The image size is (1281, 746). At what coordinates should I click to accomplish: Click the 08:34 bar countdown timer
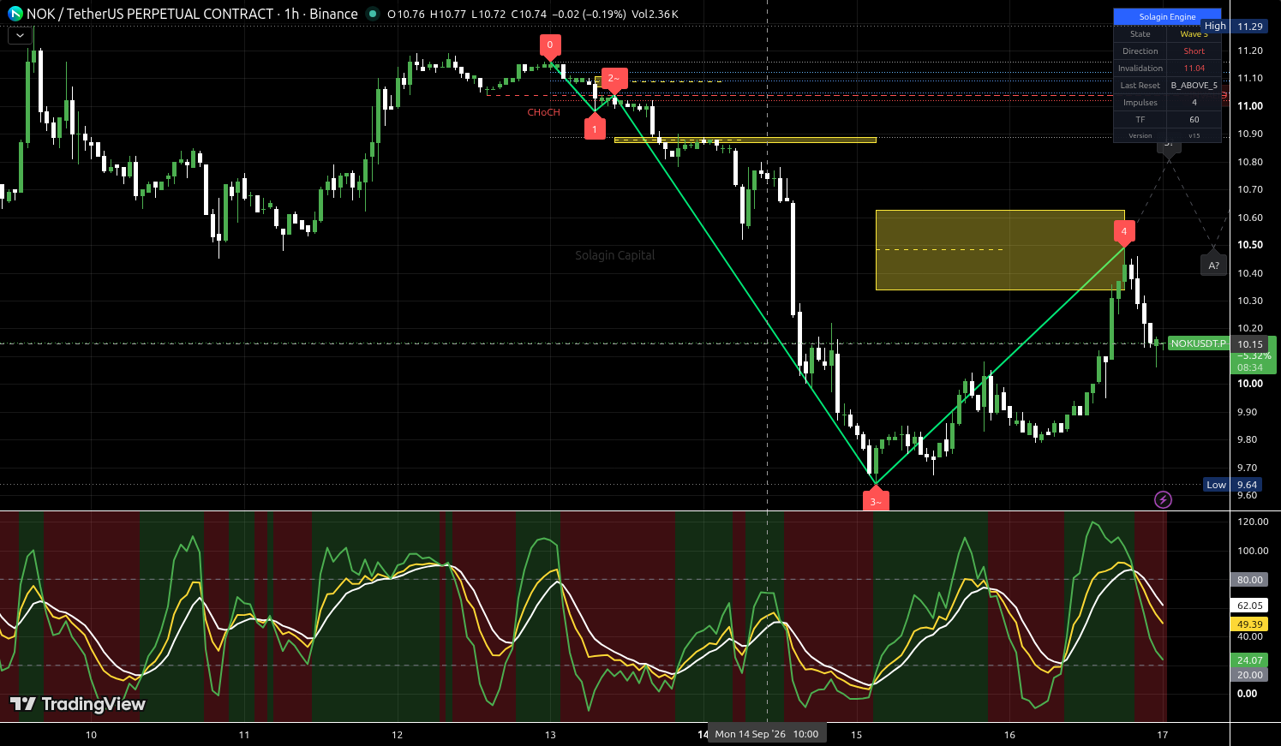point(1250,367)
